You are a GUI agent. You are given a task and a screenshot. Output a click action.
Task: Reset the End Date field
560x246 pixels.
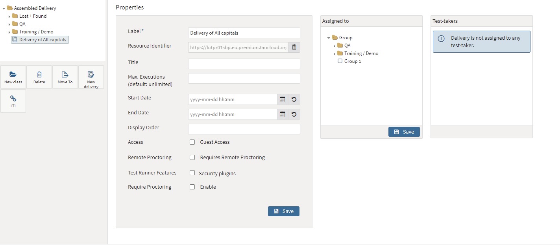[x=294, y=114]
